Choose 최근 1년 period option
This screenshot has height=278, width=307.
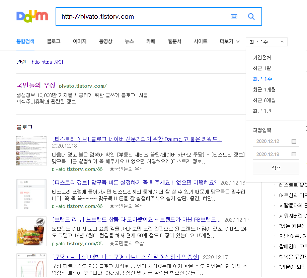[x=261, y=111]
